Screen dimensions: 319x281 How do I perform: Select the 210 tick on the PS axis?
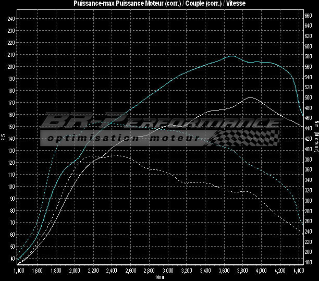11,55
